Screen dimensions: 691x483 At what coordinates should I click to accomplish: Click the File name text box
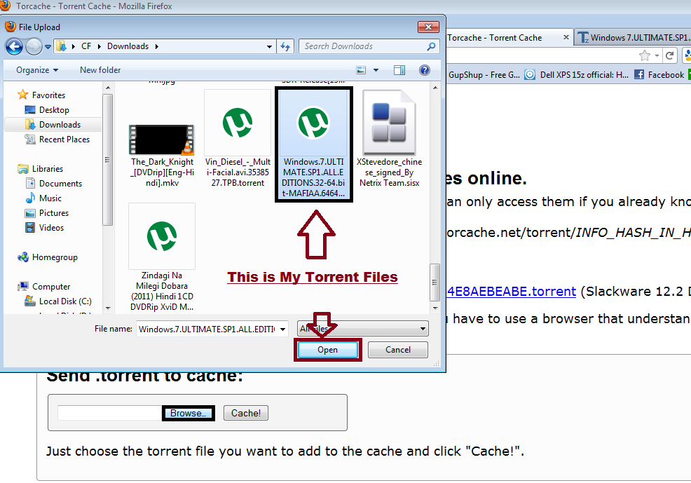(207, 329)
